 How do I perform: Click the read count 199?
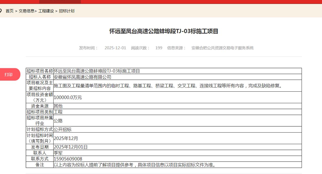click(159, 48)
